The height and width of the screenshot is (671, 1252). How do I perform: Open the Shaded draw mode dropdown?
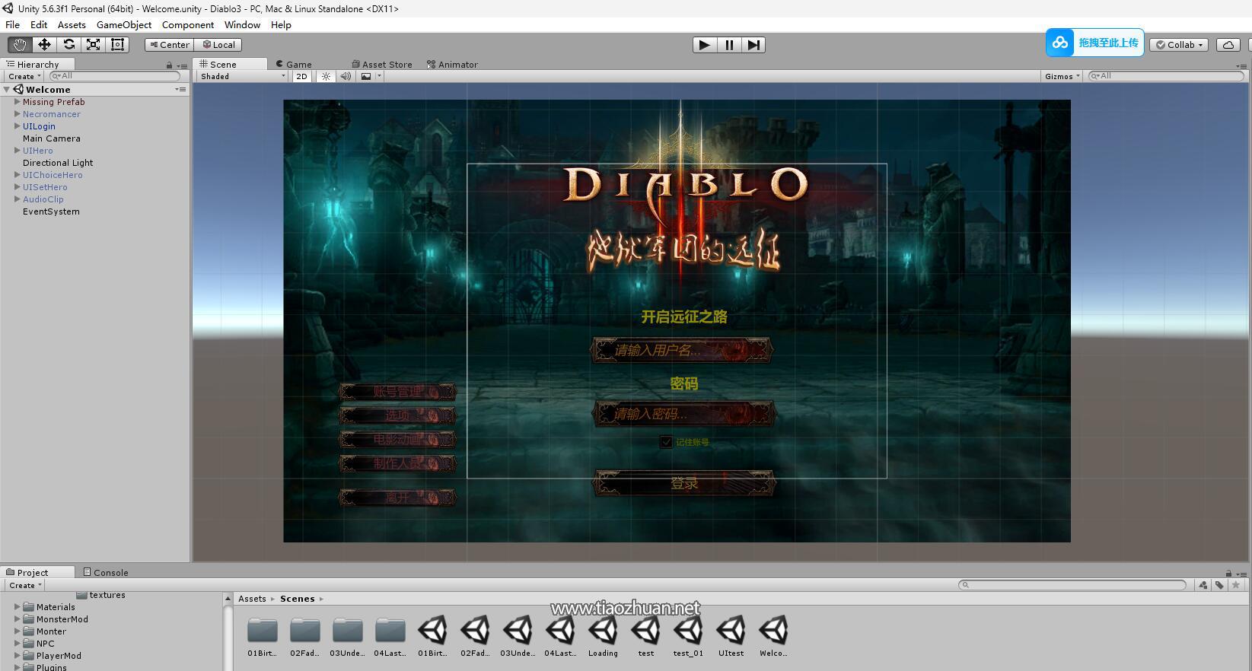point(243,76)
